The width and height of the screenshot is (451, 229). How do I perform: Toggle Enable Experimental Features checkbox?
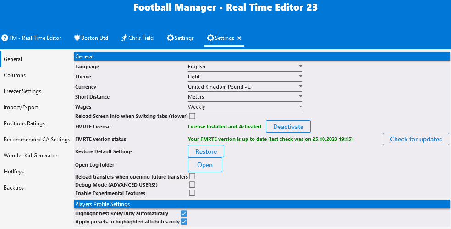[x=192, y=193]
